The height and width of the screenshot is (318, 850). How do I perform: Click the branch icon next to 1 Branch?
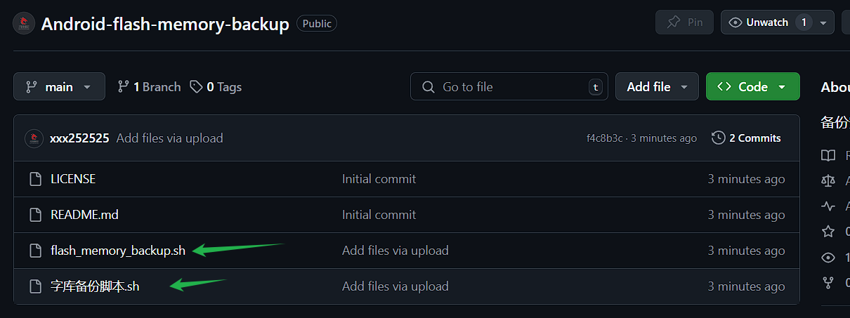[x=124, y=86]
